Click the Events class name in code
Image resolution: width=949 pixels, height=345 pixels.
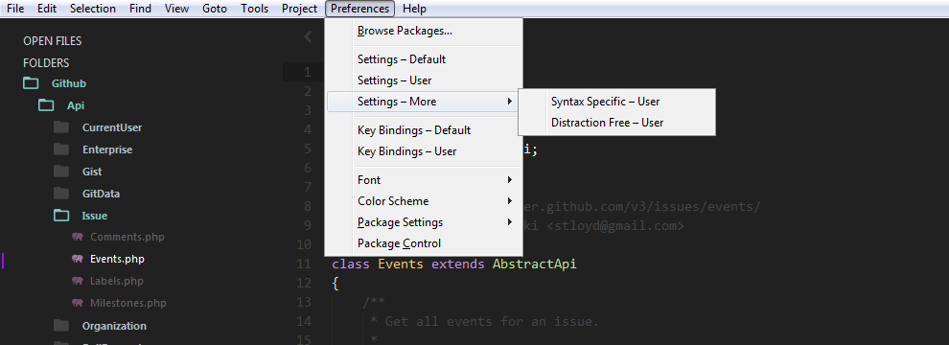pyautogui.click(x=401, y=264)
